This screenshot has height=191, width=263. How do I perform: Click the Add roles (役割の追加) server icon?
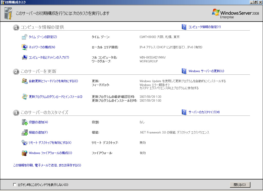tap(24, 122)
